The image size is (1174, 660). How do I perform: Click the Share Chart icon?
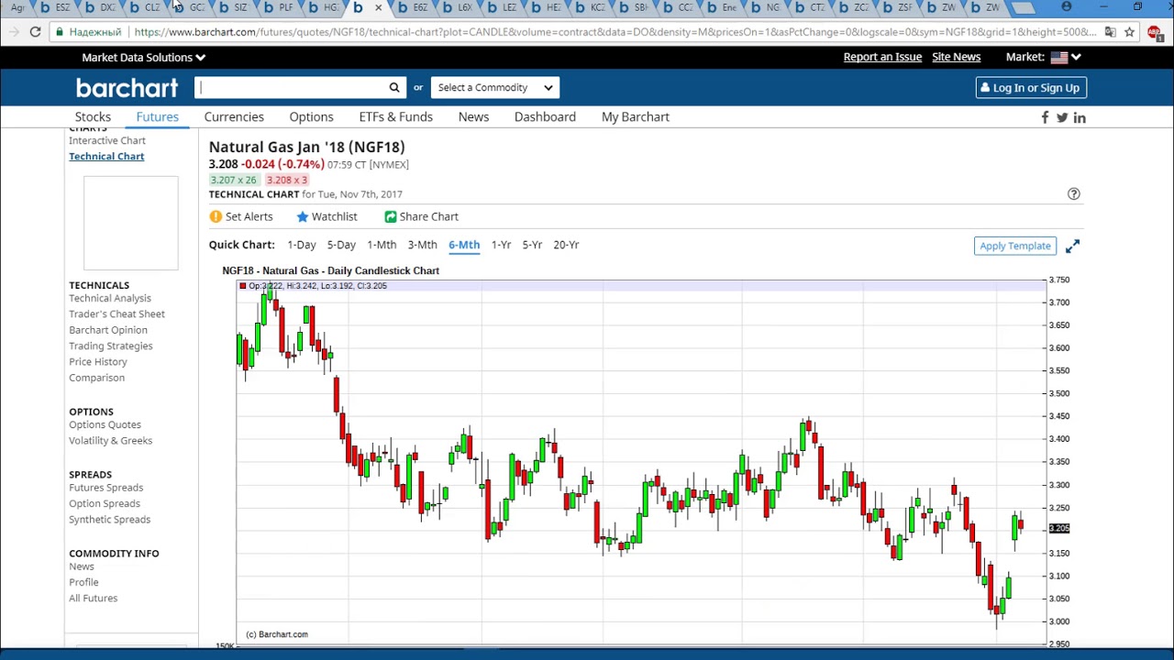(391, 216)
